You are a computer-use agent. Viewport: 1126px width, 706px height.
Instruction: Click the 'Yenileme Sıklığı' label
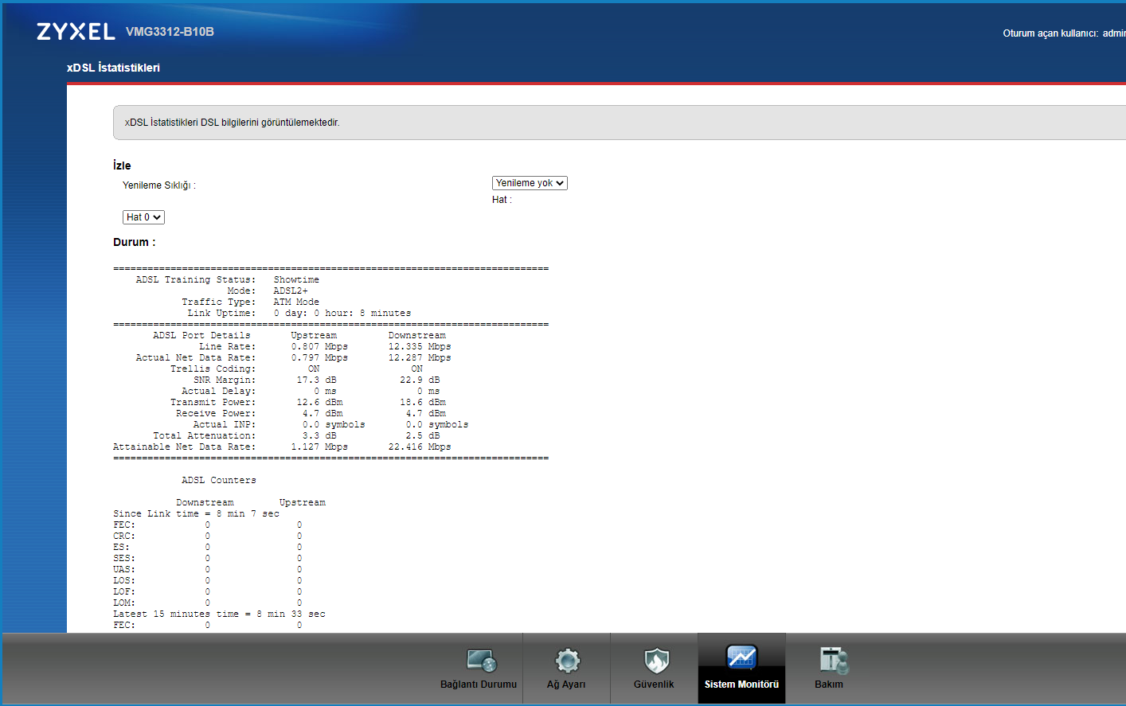pos(159,185)
